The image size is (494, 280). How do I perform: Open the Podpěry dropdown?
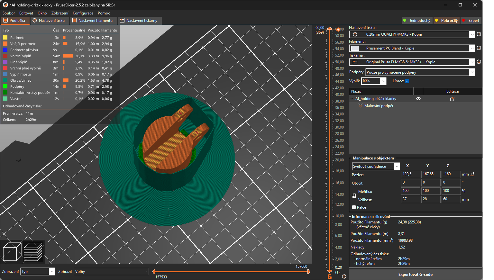click(x=472, y=72)
